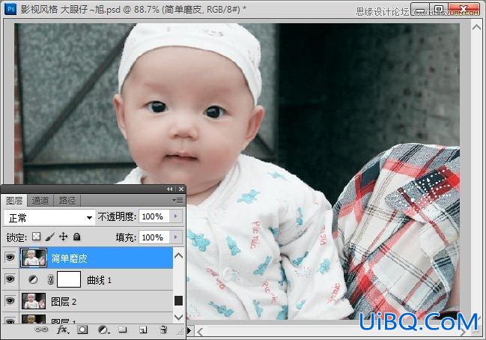Minimize the document window
This screenshot has width=486, height=340.
(420, 9)
